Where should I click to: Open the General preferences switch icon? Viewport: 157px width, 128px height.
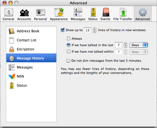click(x=9, y=12)
